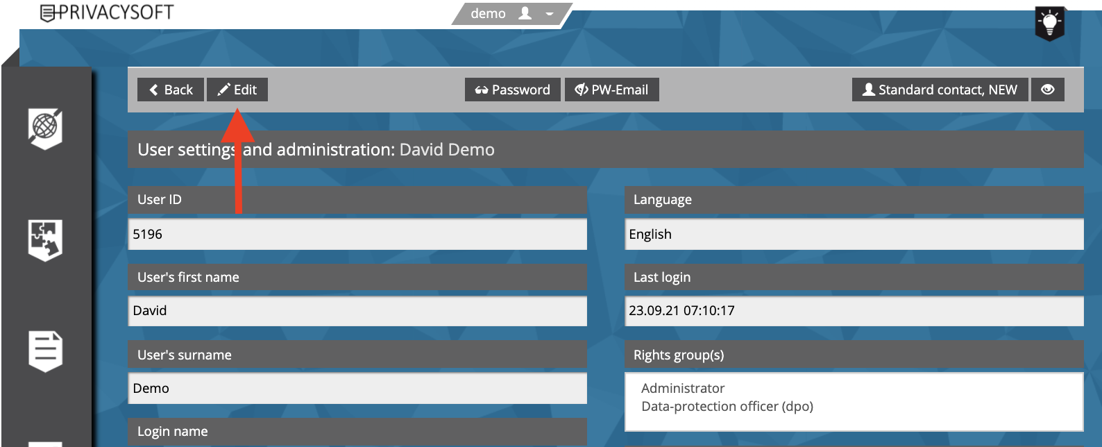Click the Language field showing English
This screenshot has height=447, width=1102.
click(x=854, y=234)
